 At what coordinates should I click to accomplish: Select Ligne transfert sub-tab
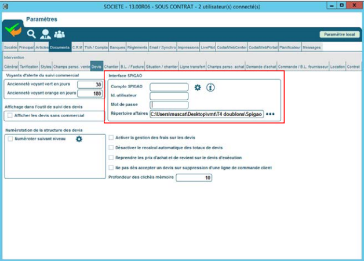coord(192,67)
